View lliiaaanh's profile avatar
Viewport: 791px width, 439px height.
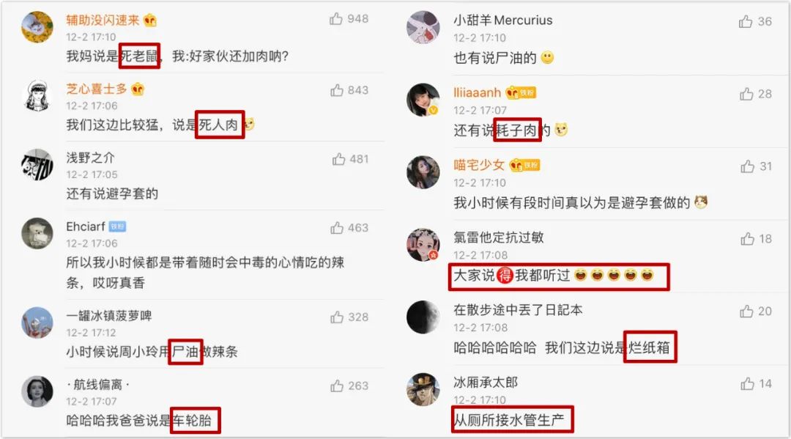(x=423, y=100)
